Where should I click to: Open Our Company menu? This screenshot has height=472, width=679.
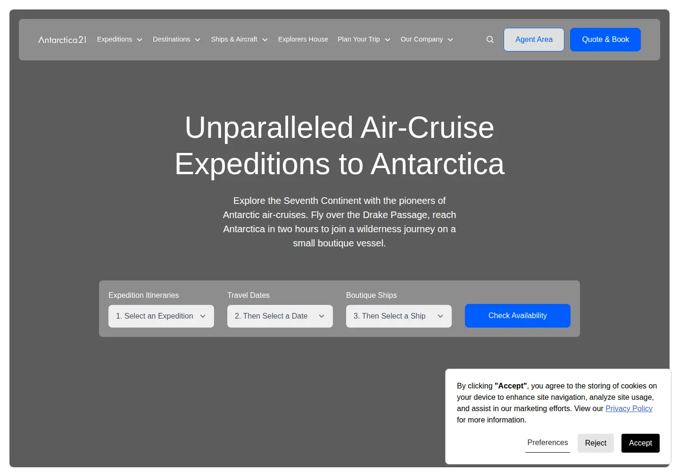(x=427, y=39)
